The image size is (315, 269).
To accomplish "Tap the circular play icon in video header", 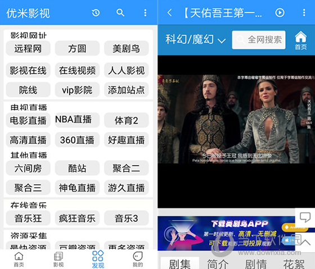I will coord(280,13).
